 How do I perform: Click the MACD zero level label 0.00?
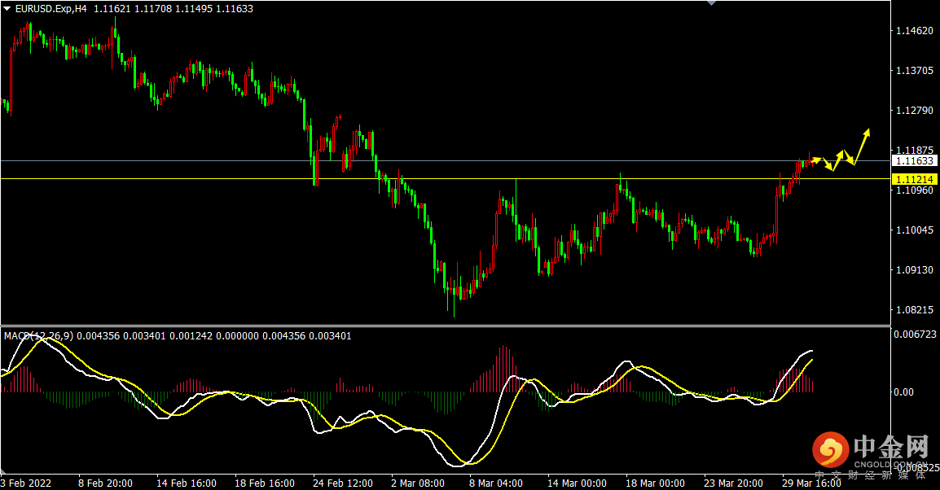point(903,392)
